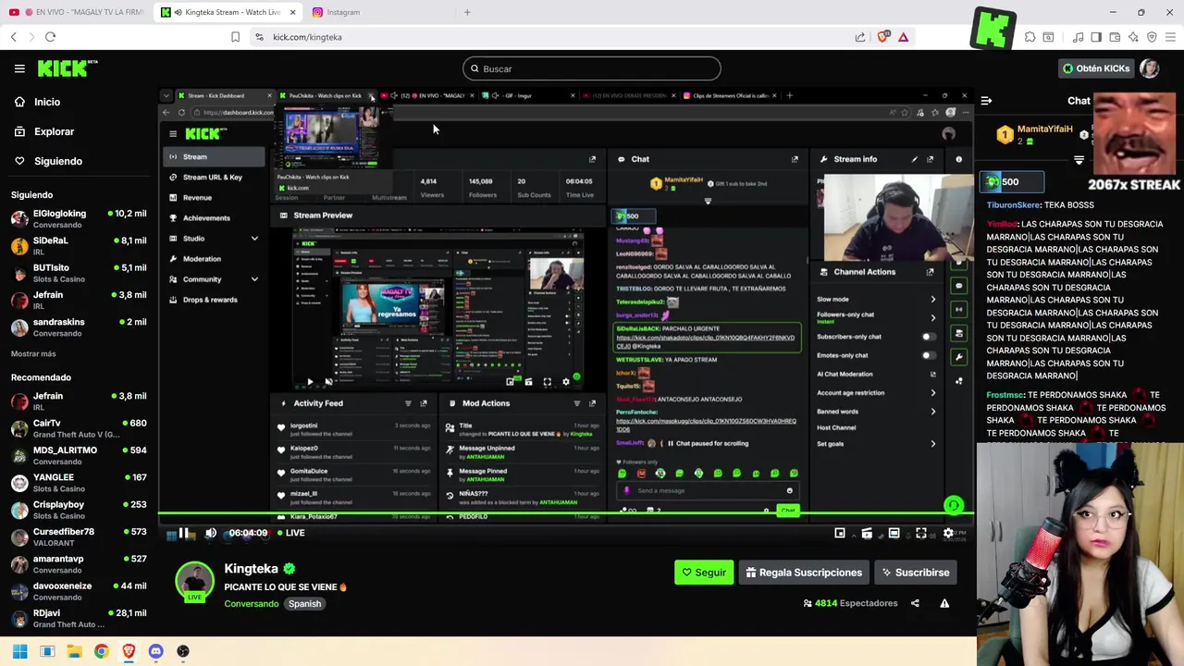Screen dimensions: 1184x666
Task: Open Brave VPN shield icon
Action: click(1152, 37)
